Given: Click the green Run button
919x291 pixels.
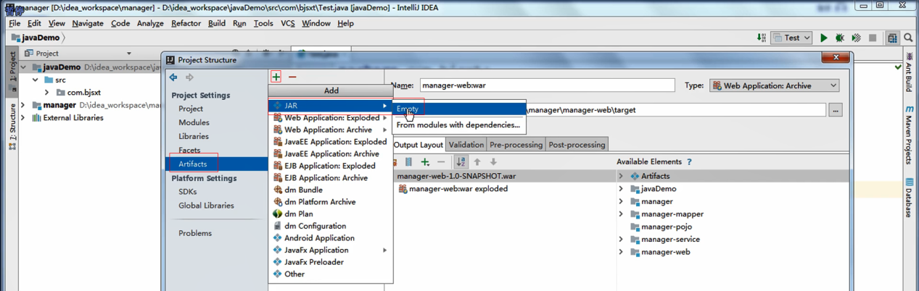Looking at the screenshot, I should [x=823, y=38].
